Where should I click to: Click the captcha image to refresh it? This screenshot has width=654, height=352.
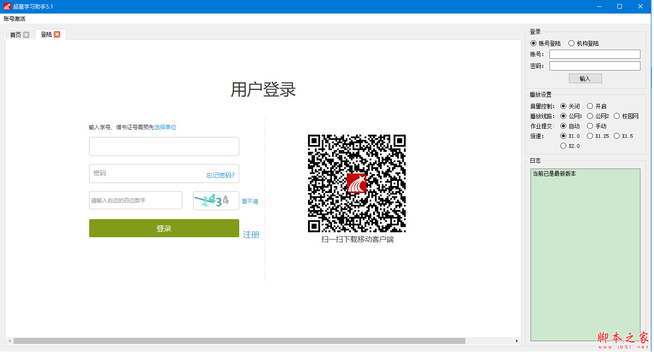coord(216,201)
